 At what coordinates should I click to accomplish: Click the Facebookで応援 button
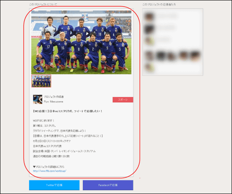pos(108,185)
